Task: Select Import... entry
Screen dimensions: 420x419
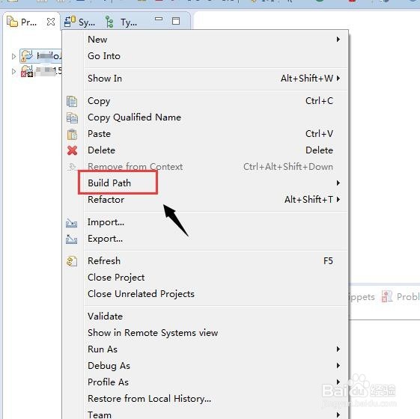Action: tap(205, 222)
